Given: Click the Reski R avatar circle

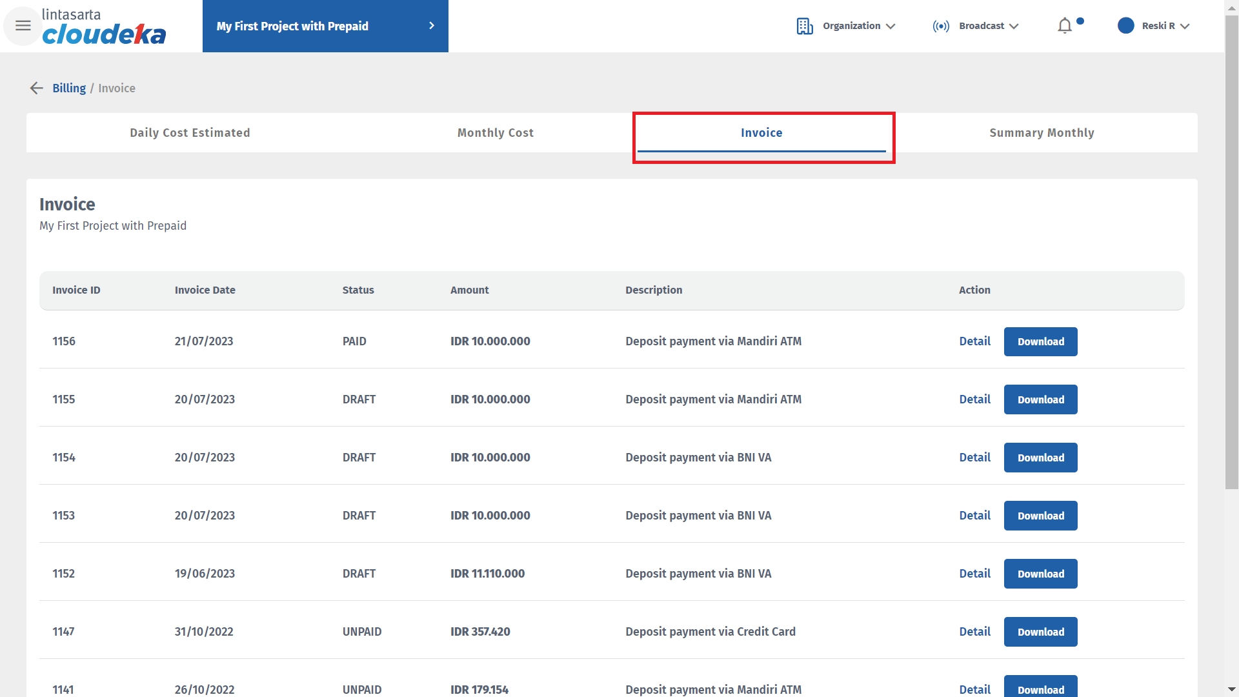Looking at the screenshot, I should [1125, 26].
